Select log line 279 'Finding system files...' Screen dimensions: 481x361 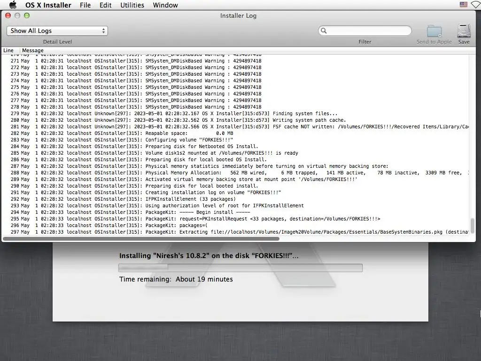[x=236, y=114]
